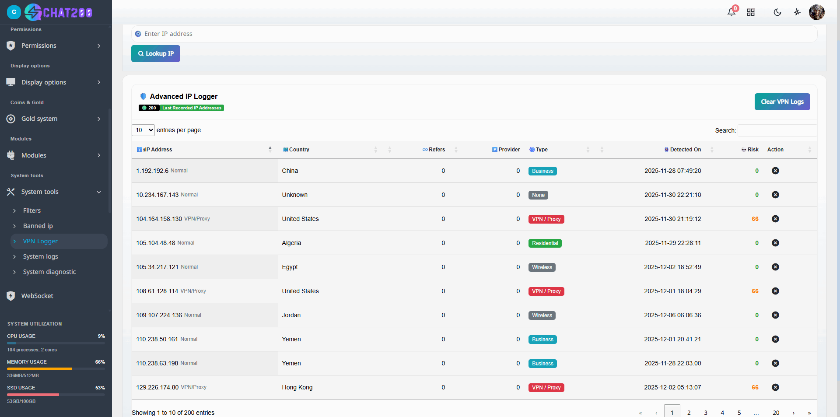Select the Permissions shield icon in sidebar
Viewport: 840px width, 417px height.
coord(10,46)
